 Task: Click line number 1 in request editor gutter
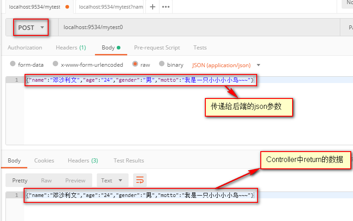(17, 80)
